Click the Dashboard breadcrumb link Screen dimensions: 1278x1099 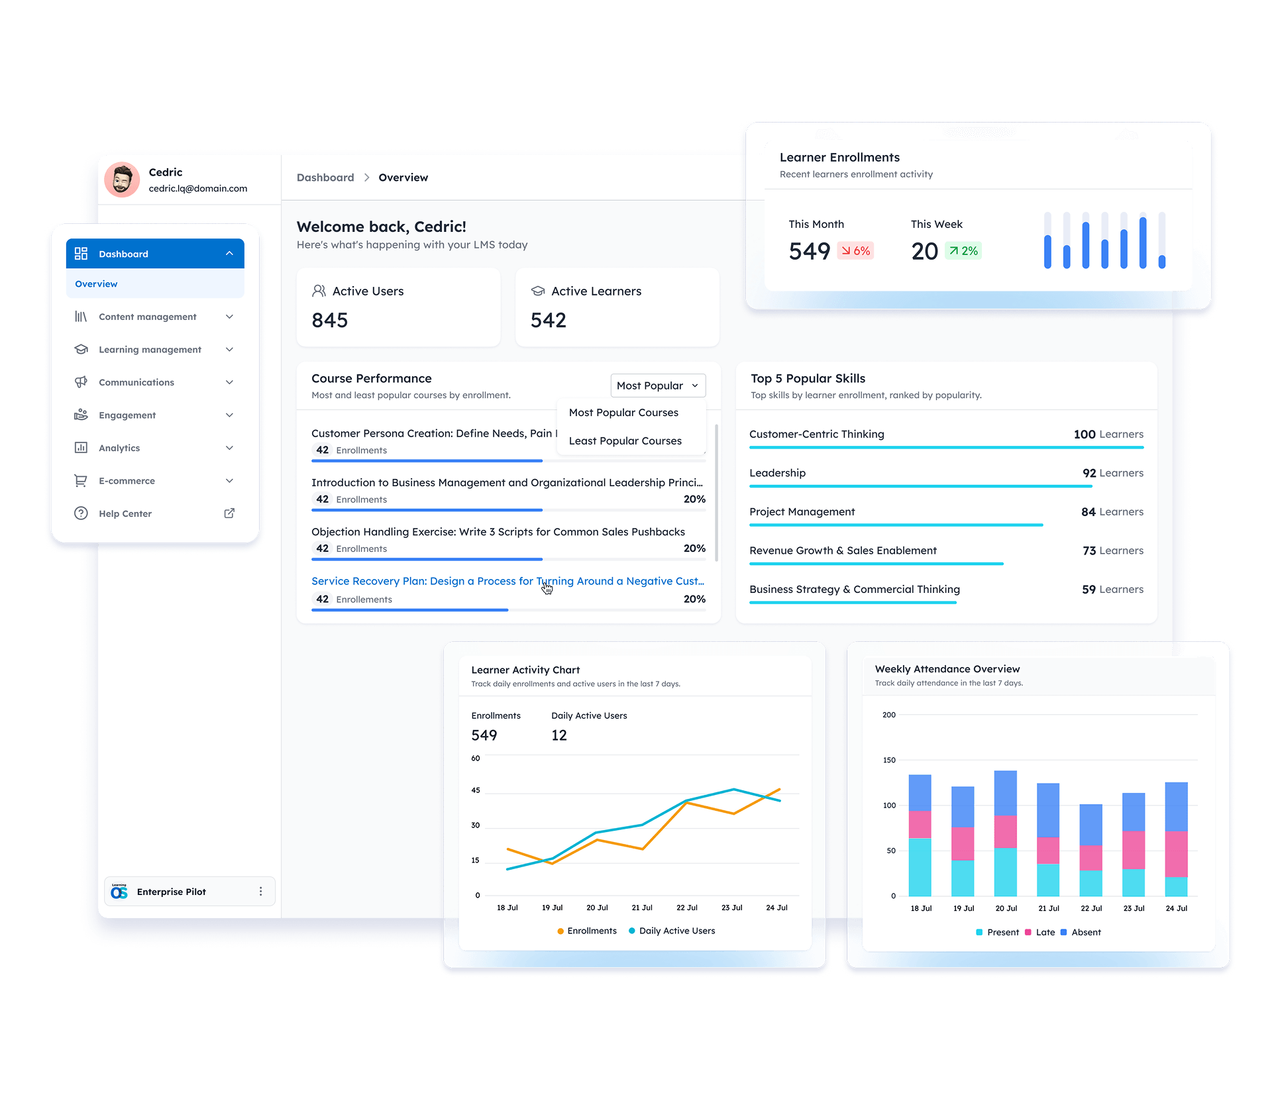(x=325, y=178)
